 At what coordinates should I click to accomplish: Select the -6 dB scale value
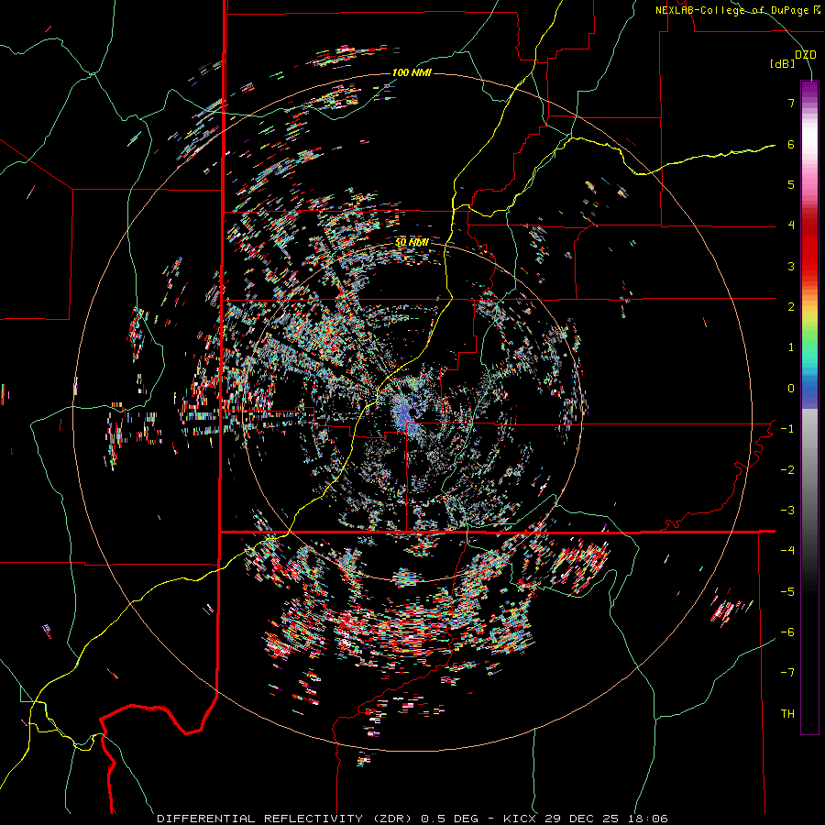[x=787, y=632]
